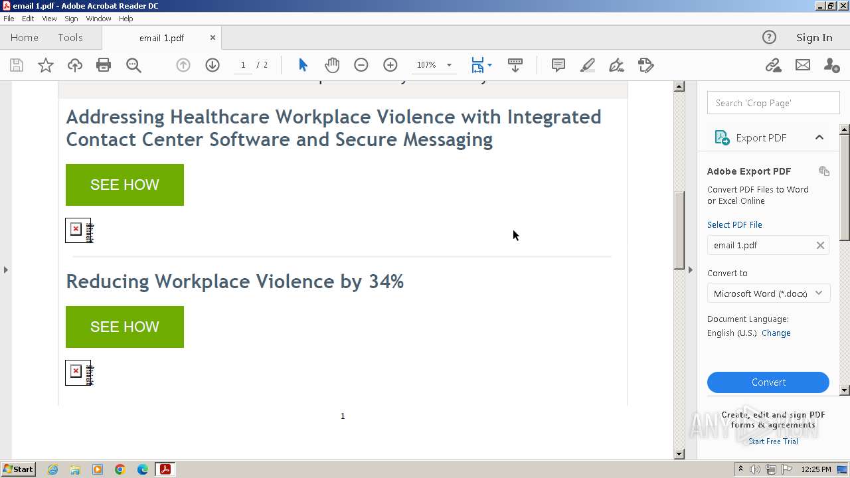Open the Edit menu
This screenshot has height=478, width=850.
click(28, 19)
